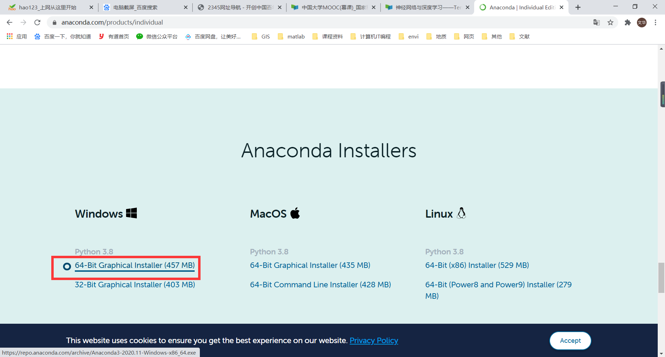Download Windows 64-Bit Graphical Installer (457 MB)
Viewport: 665px width, 357px height.
pyautogui.click(x=135, y=265)
